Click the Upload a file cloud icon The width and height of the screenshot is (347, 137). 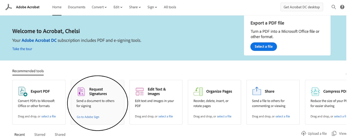coord(304,133)
